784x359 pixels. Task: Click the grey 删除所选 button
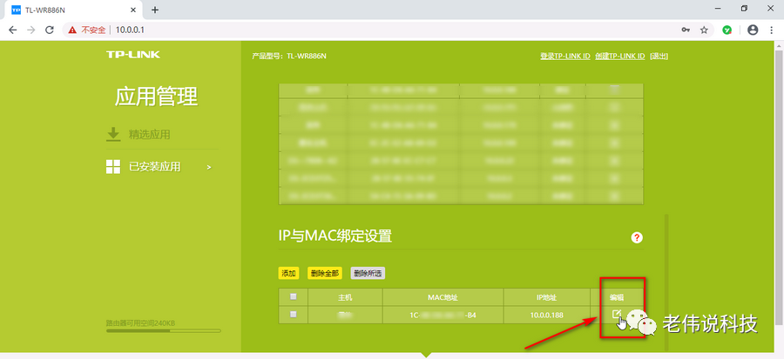coord(368,273)
